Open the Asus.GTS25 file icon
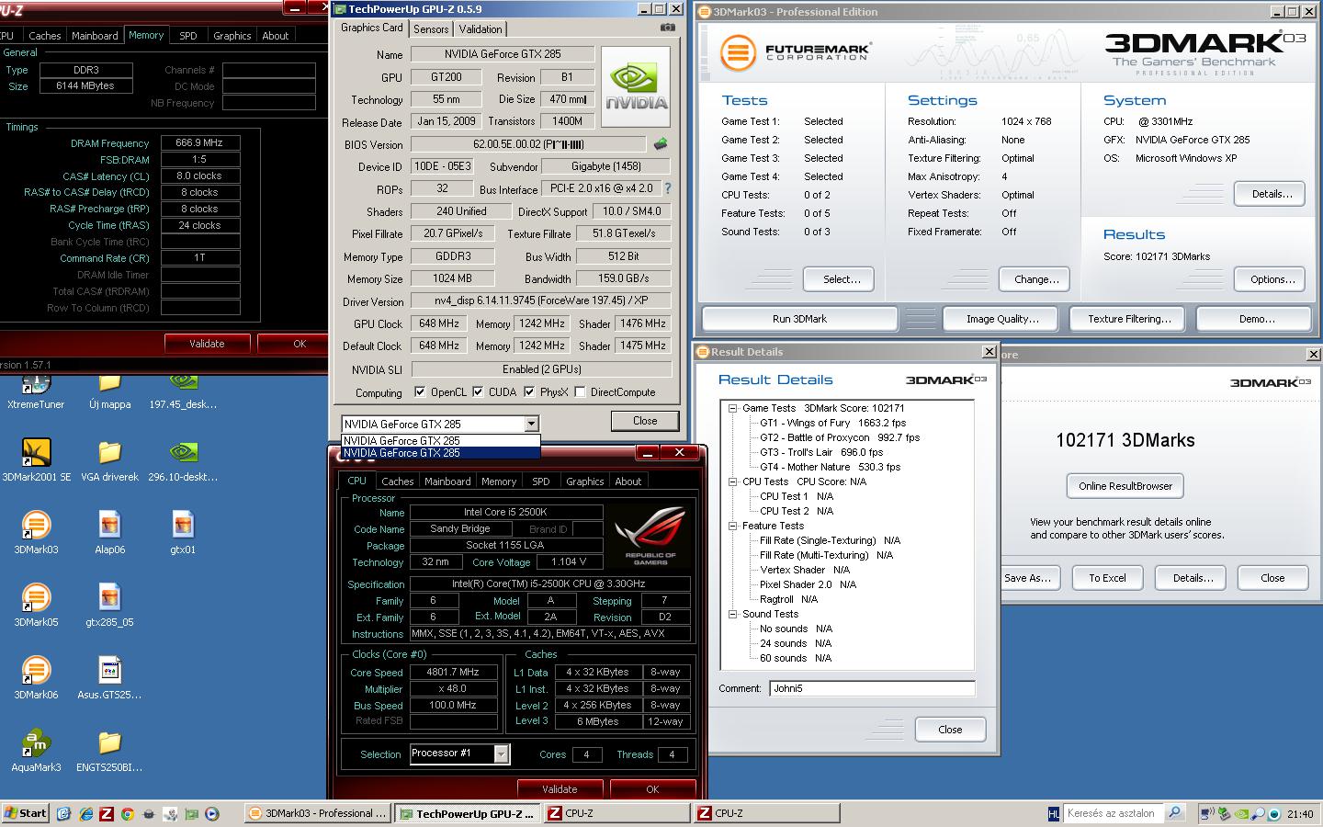This screenshot has width=1323, height=827. pos(109,677)
